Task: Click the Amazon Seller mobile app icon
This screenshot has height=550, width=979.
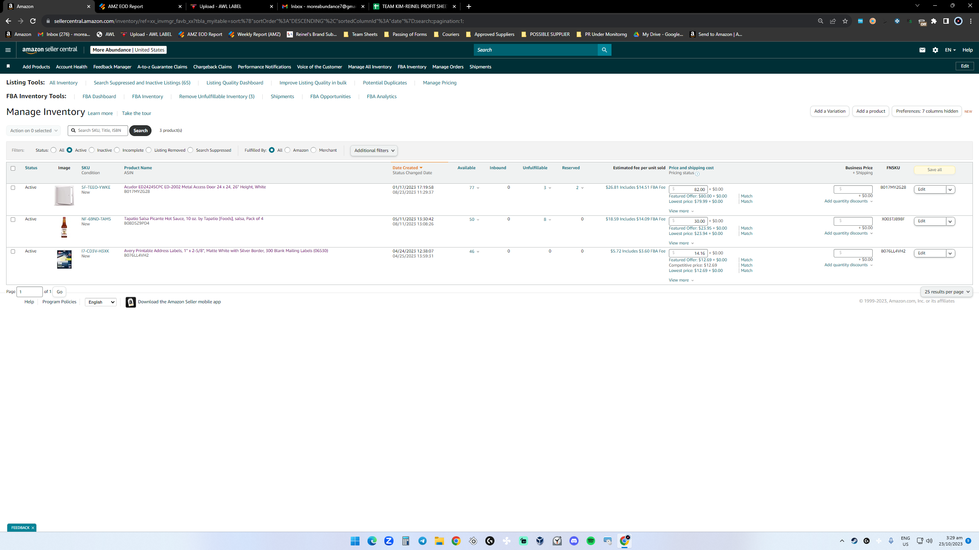Action: 131,302
